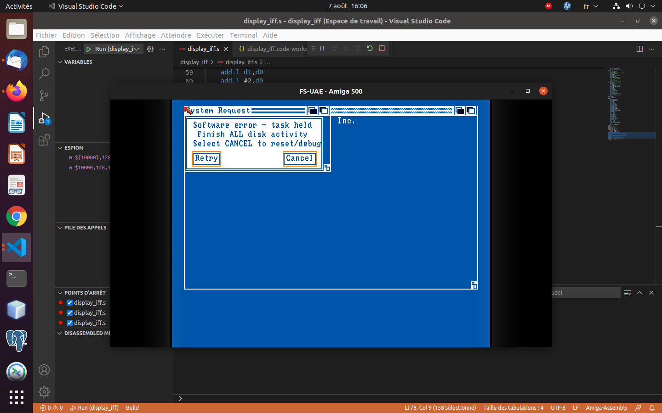Maximize the bottom panel with chevron up
Image resolution: width=662 pixels, height=413 pixels.
(639, 293)
